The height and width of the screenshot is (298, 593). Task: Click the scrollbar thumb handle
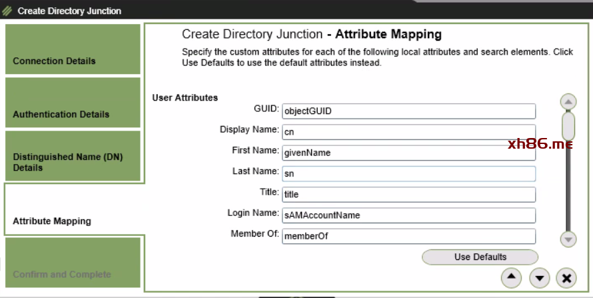pos(568,125)
